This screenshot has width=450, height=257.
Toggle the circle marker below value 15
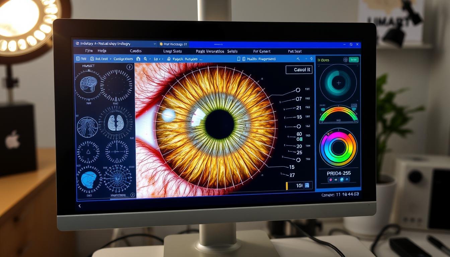coord(298,126)
